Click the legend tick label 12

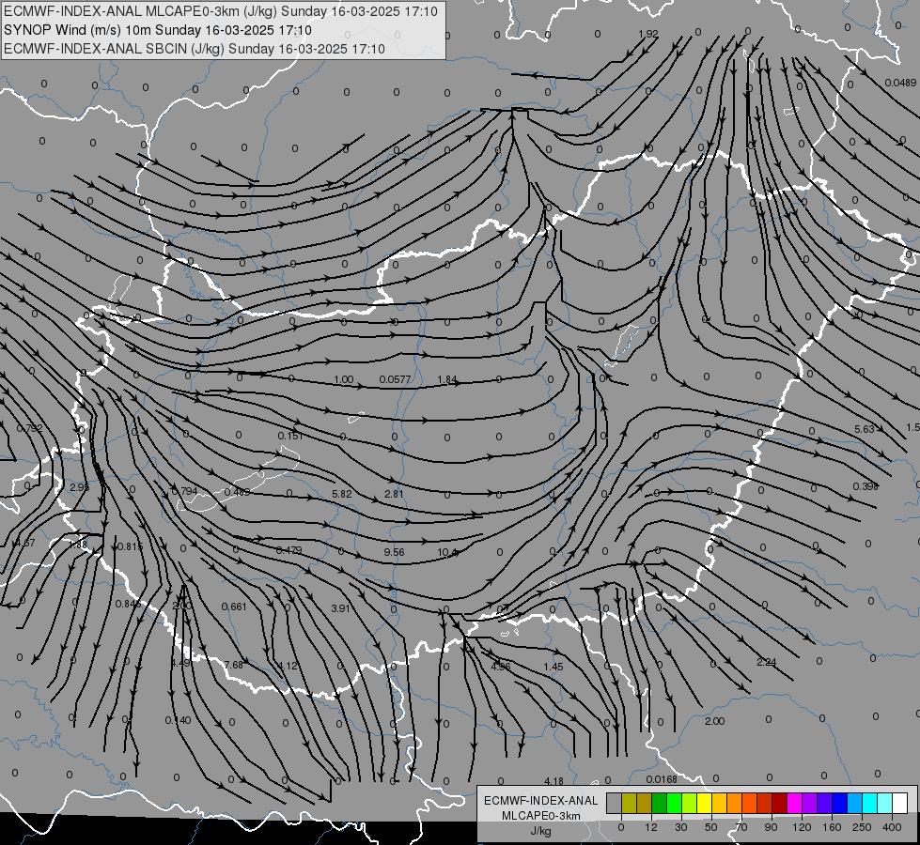pyautogui.click(x=650, y=827)
